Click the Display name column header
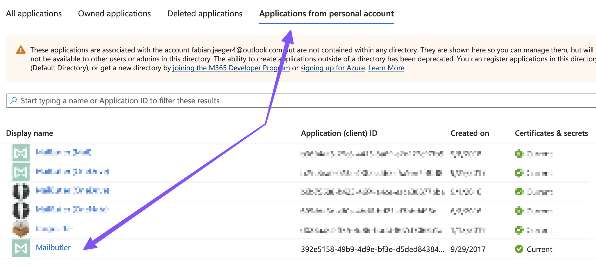This screenshot has width=596, height=274. pos(30,133)
